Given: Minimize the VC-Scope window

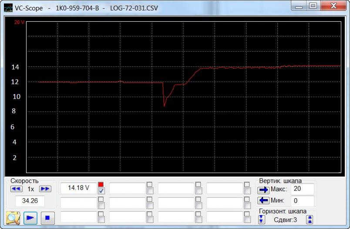Looking at the screenshot, I should coord(299,6).
